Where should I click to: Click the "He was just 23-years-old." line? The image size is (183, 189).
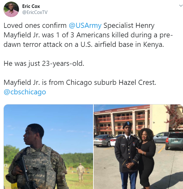pyautogui.click(x=44, y=64)
